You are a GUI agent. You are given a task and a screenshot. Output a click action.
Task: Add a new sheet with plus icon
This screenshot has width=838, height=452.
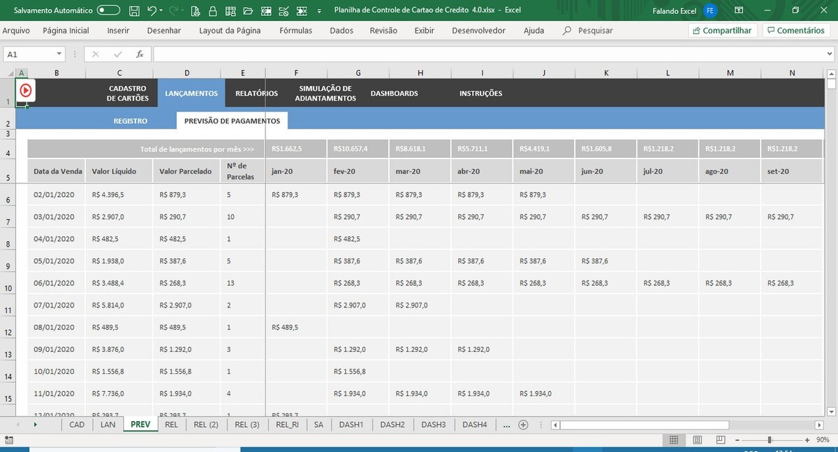coord(523,425)
